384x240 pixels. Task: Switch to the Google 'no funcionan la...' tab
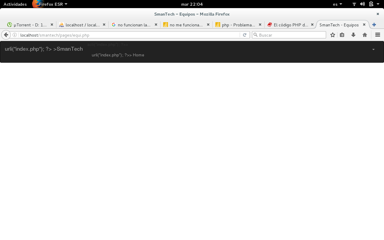click(x=134, y=25)
